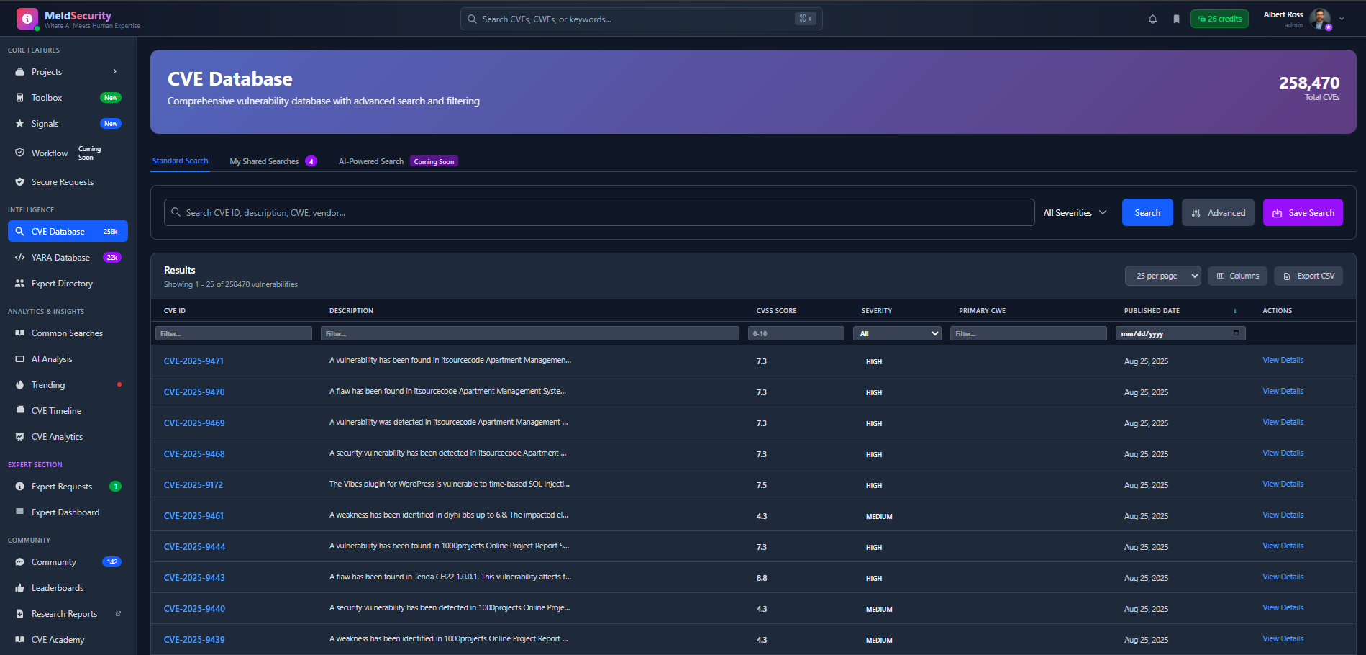Expand the Projects chevron arrow
Screen dimensions: 1366x655
(x=115, y=71)
